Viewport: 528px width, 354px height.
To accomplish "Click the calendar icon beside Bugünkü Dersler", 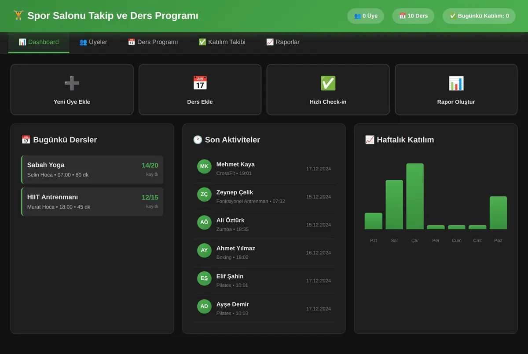I will [26, 140].
